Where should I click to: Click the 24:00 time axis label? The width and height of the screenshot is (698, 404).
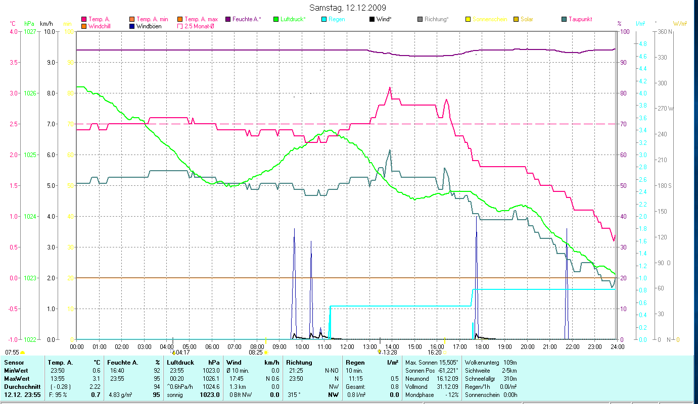[x=618, y=346]
